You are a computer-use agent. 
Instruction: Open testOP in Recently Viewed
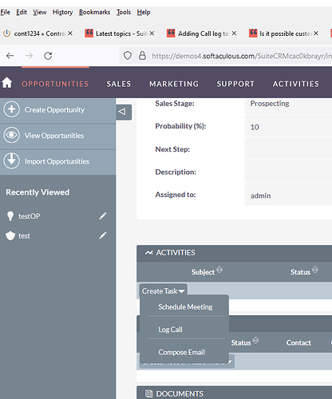pos(30,216)
